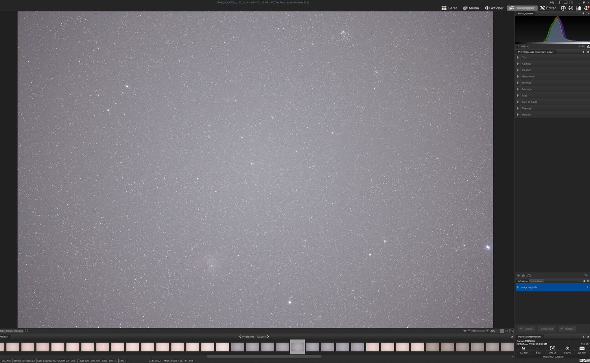Viewport: 590px width, 363px height.
Task: Import presets icon
Action: [524, 275]
